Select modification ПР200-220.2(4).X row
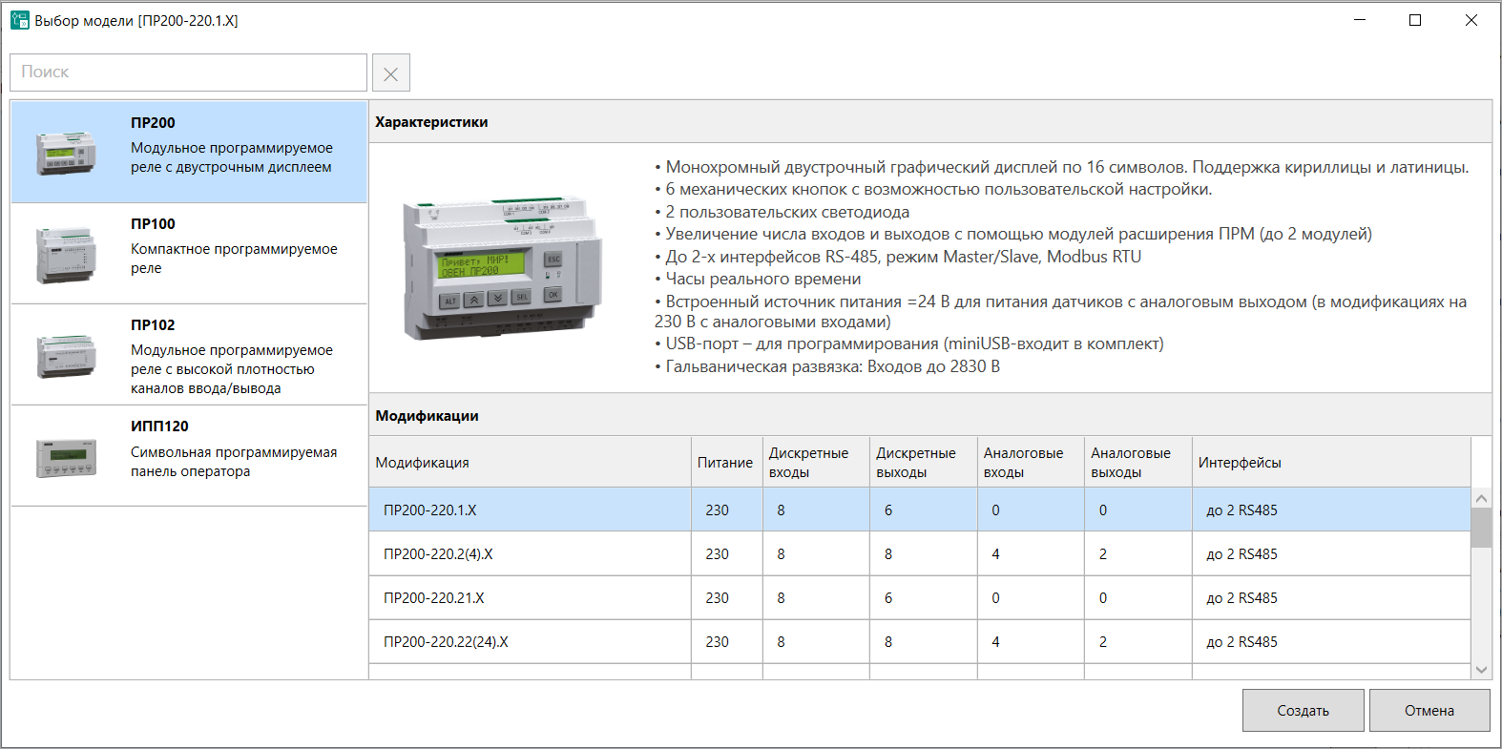The height and width of the screenshot is (749, 1502). pyautogui.click(x=530, y=554)
